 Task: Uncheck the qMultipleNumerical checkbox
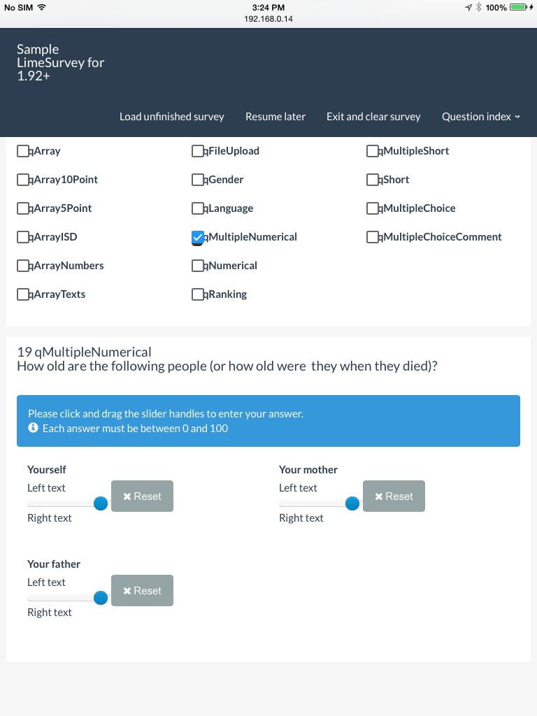198,238
